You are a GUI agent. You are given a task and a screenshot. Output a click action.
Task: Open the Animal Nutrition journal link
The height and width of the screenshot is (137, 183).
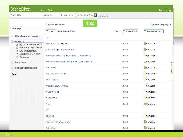51,68
